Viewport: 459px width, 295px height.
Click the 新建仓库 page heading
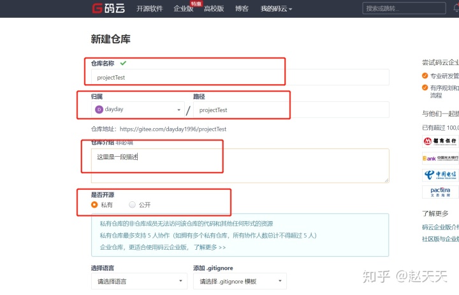[111, 39]
